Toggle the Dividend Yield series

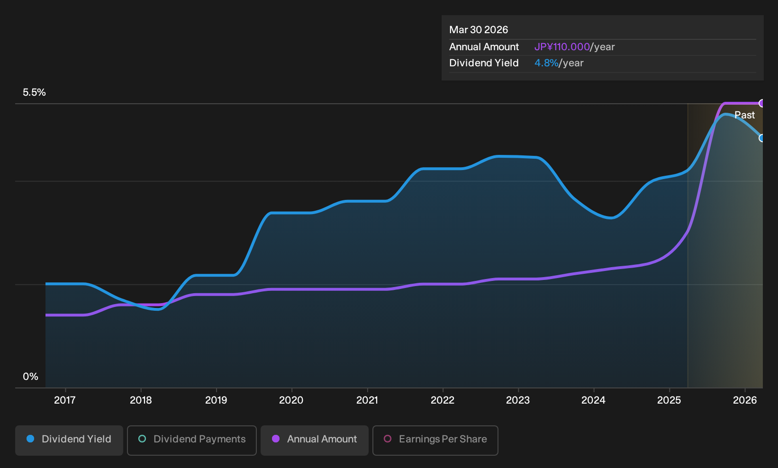point(69,440)
